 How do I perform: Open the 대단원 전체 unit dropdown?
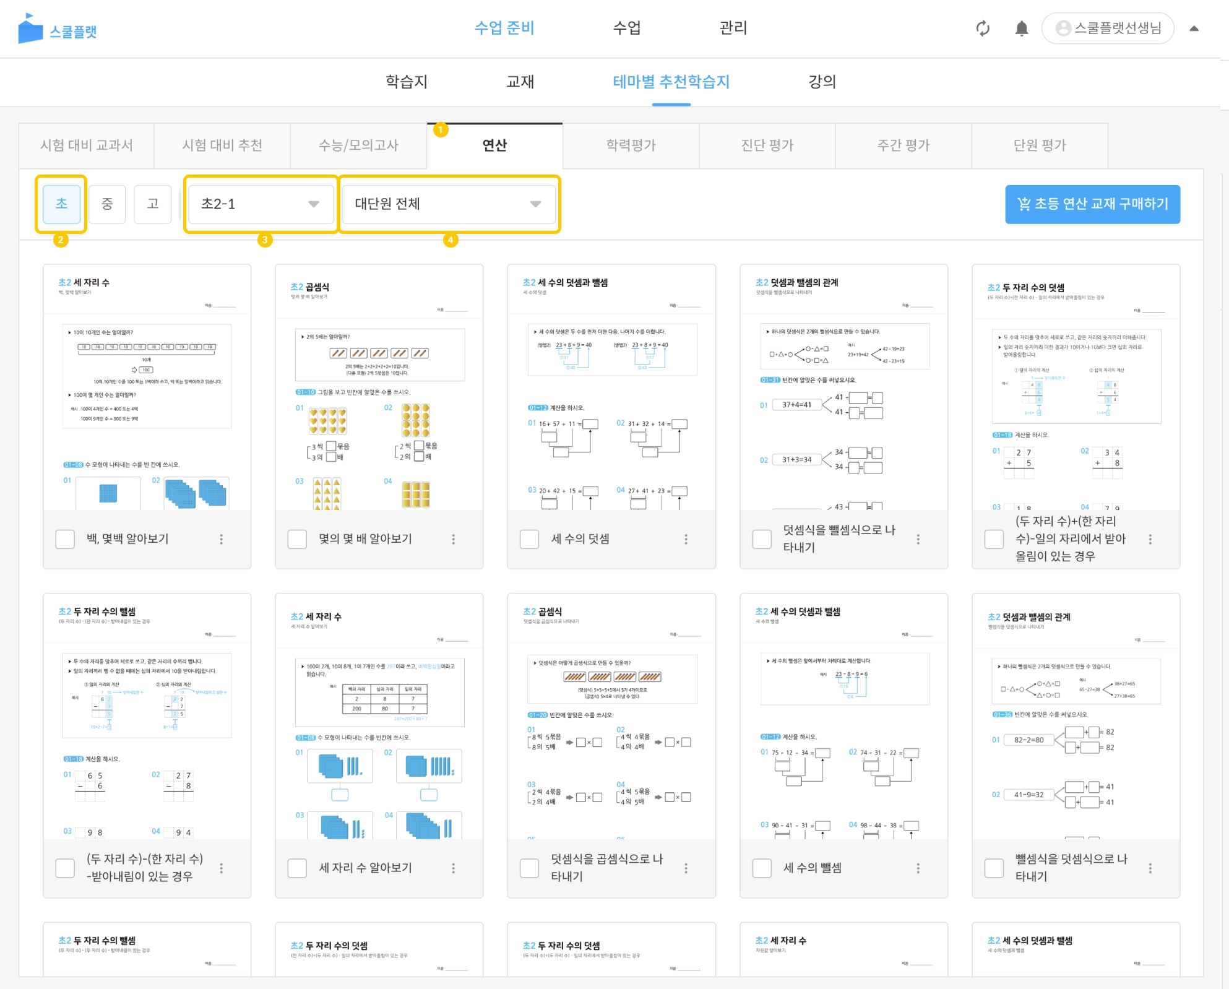pyautogui.click(x=448, y=204)
